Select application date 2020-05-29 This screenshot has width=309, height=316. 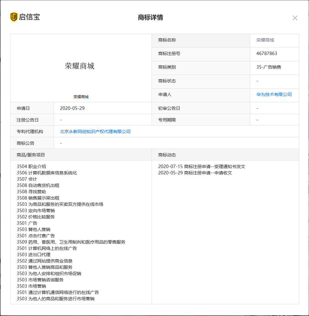pos(72,108)
